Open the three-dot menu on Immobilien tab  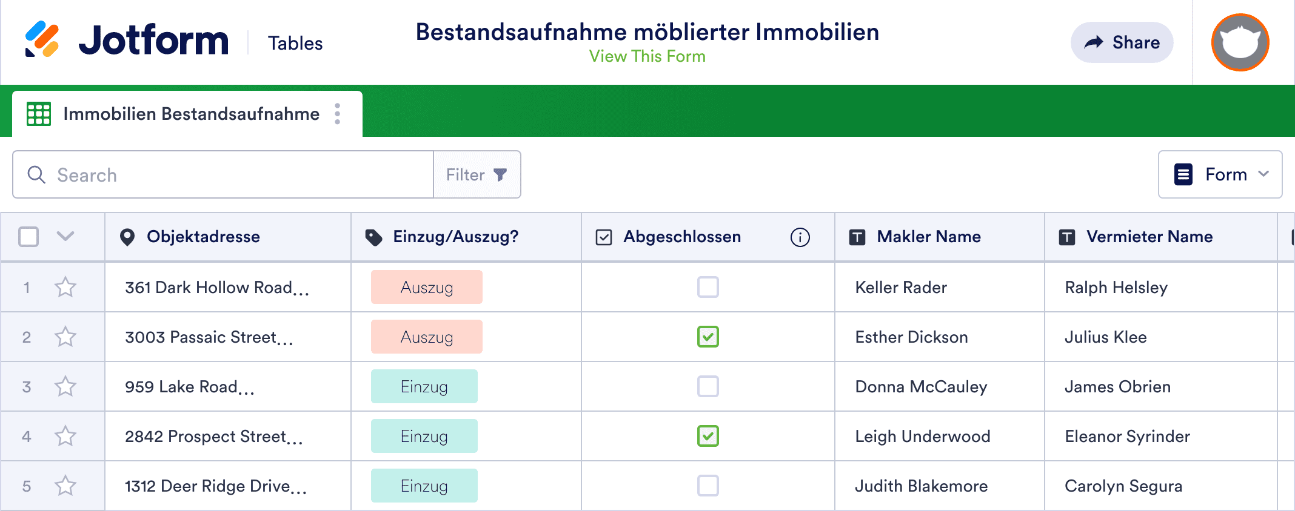click(338, 114)
